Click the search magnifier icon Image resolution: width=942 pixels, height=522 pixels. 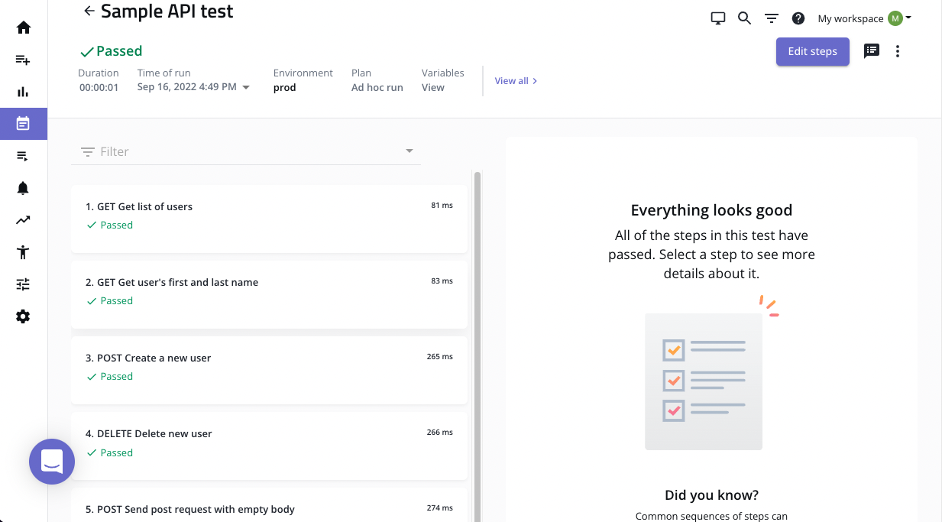[x=744, y=18]
